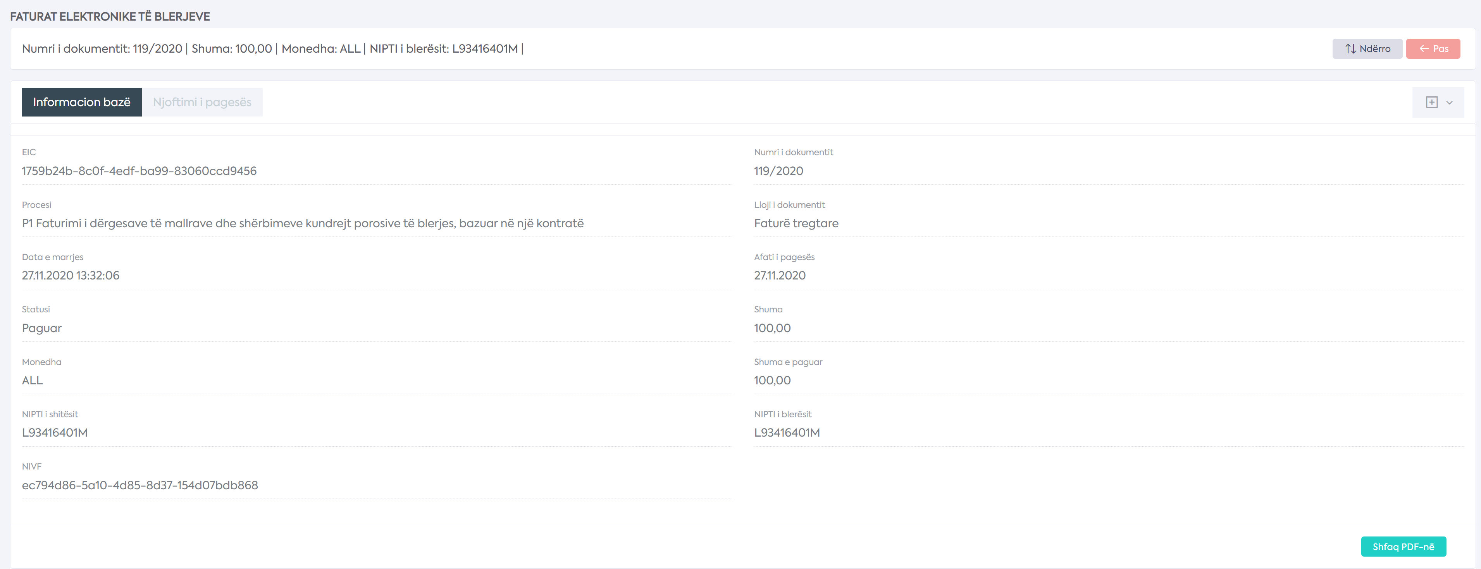Switch to Njoftimi i pagesës tab
The width and height of the screenshot is (1481, 569).
coord(202,102)
